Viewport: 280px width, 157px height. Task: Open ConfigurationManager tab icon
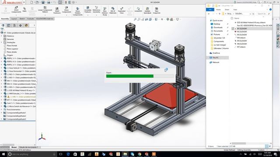(14, 25)
